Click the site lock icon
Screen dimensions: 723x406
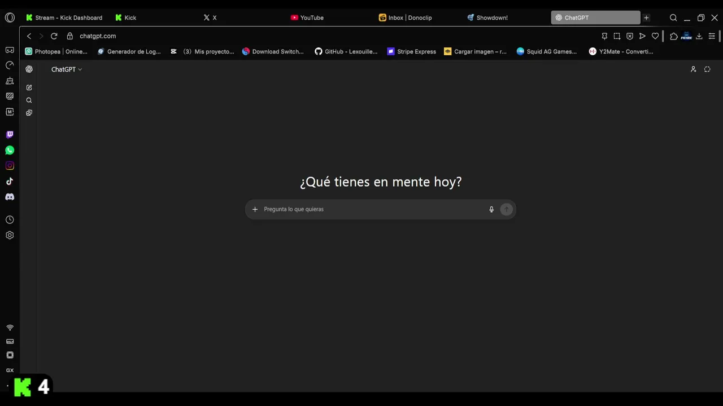(x=70, y=36)
